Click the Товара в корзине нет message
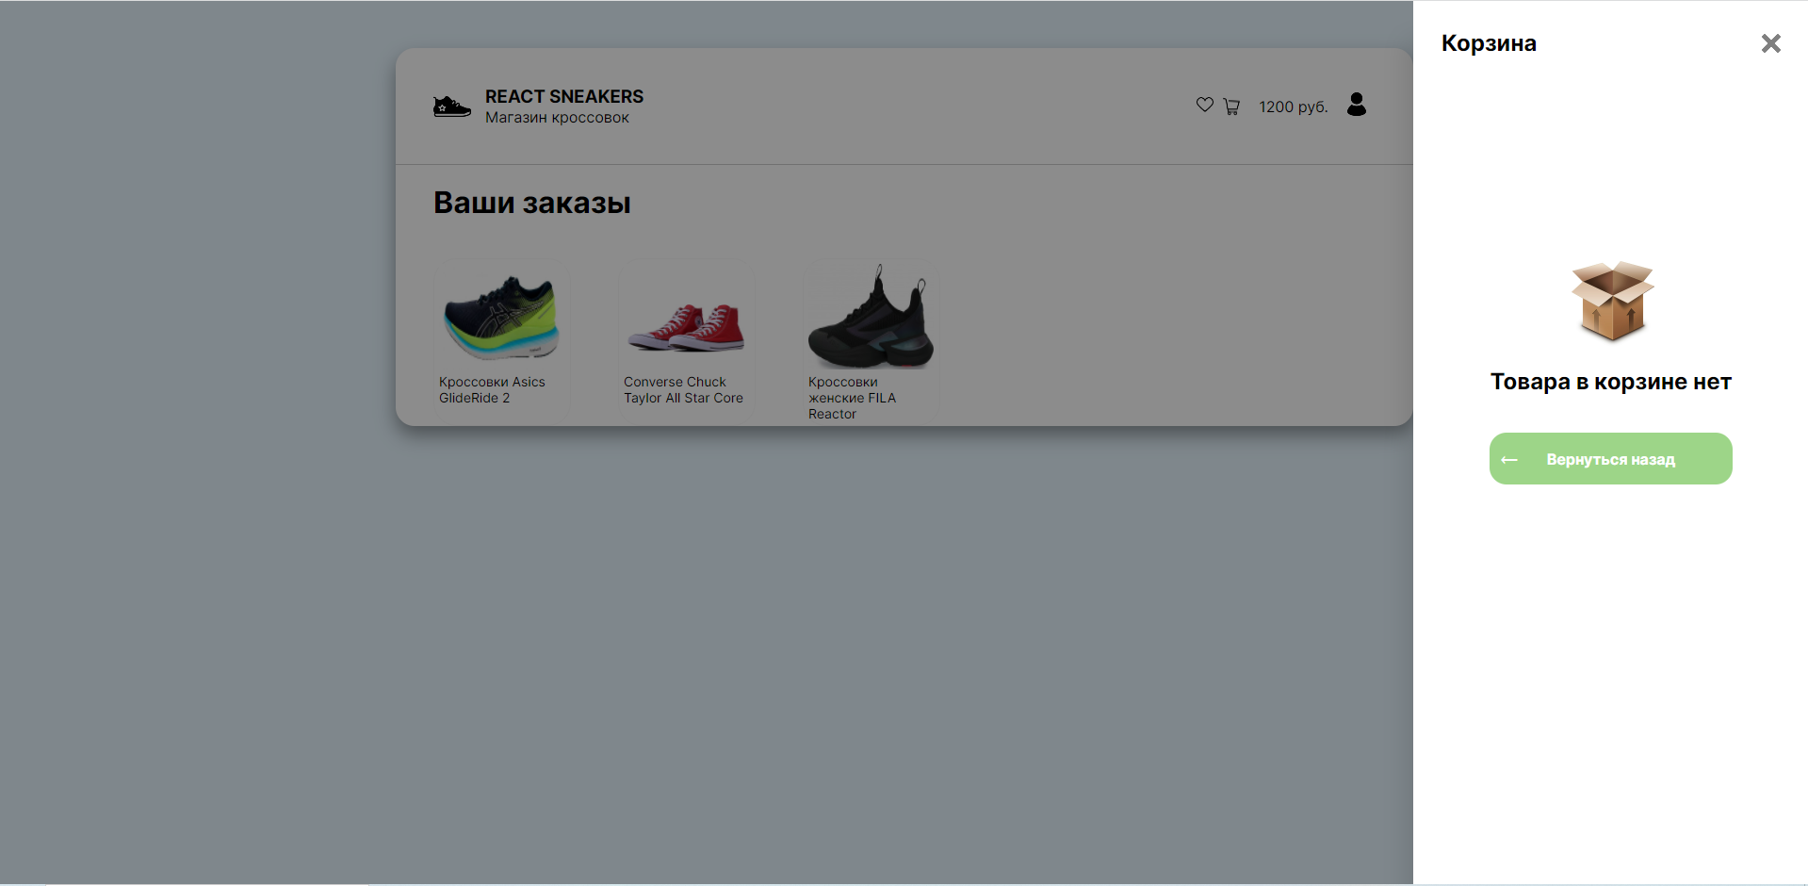The image size is (1808, 886). [1610, 382]
